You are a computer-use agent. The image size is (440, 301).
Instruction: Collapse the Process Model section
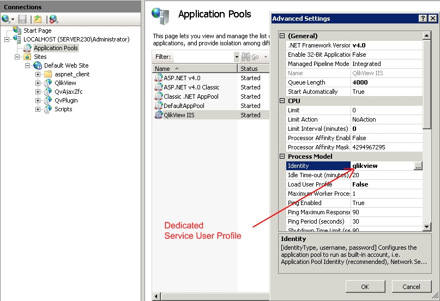(x=282, y=156)
